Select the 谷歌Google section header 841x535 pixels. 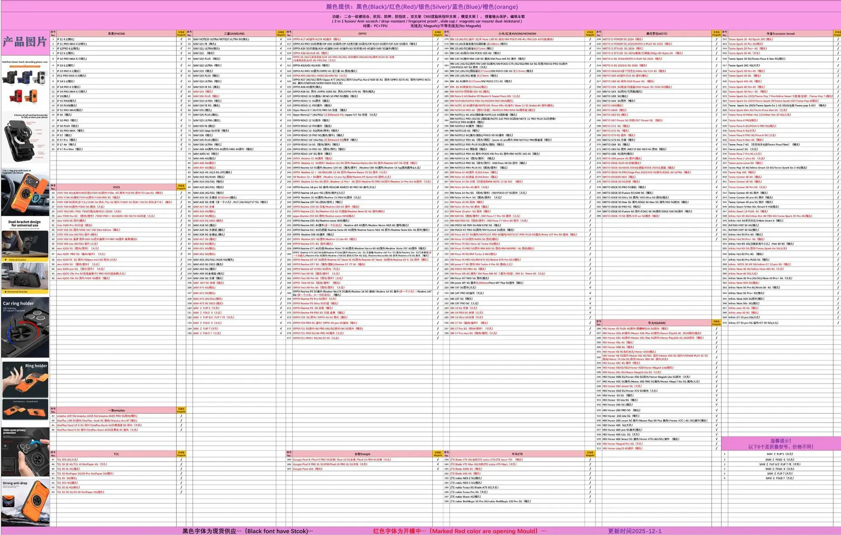(362, 454)
